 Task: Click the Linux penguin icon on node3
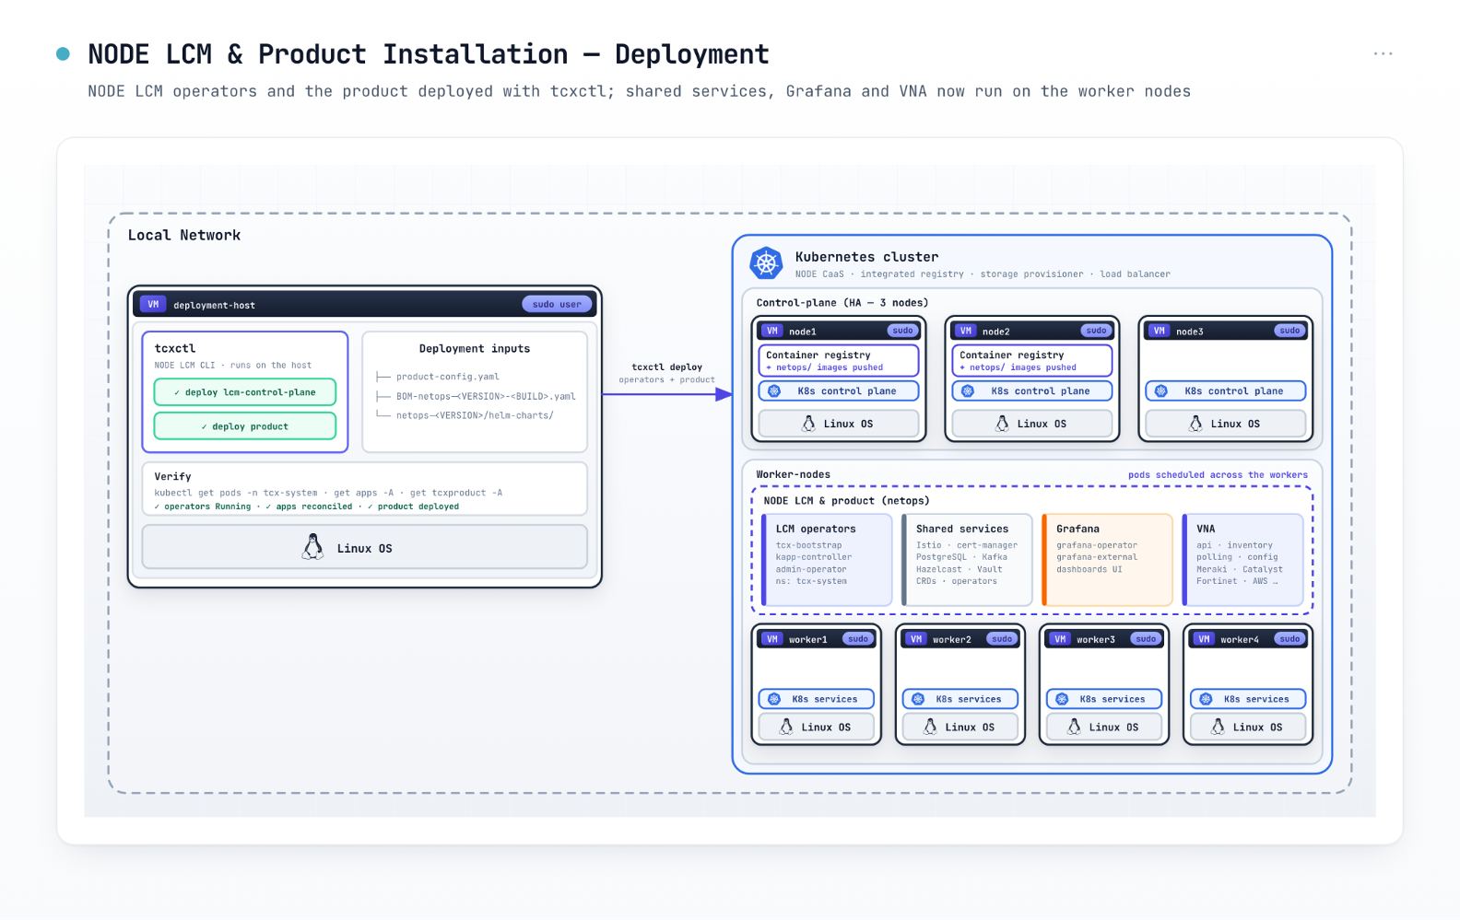(1195, 424)
